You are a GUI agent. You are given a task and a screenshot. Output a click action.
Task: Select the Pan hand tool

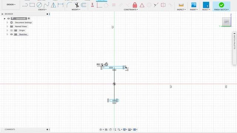click(x=110, y=130)
